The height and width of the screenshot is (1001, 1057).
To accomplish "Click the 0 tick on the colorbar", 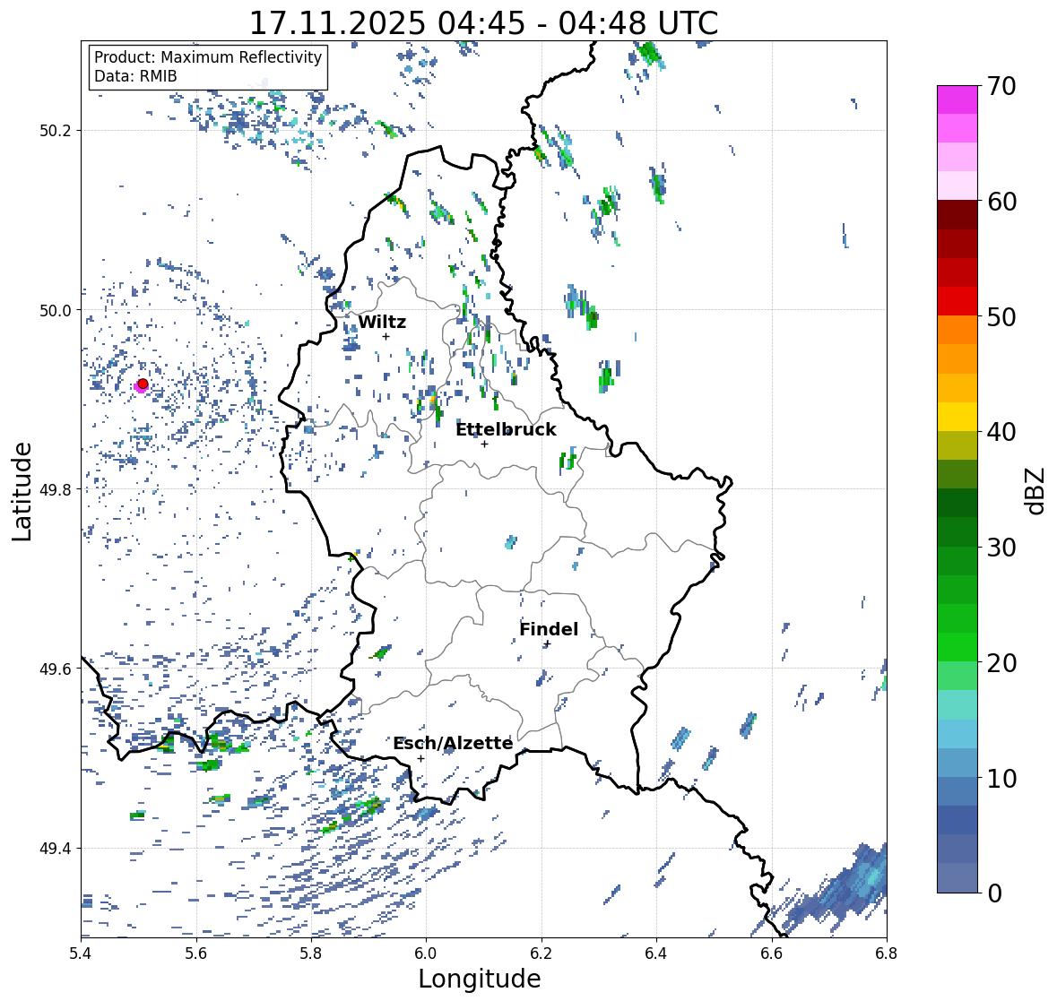I will click(994, 893).
